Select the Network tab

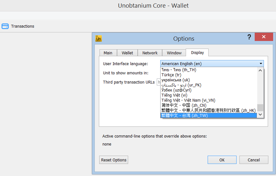coord(150,53)
